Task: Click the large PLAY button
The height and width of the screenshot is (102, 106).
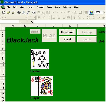Action: click(49, 36)
